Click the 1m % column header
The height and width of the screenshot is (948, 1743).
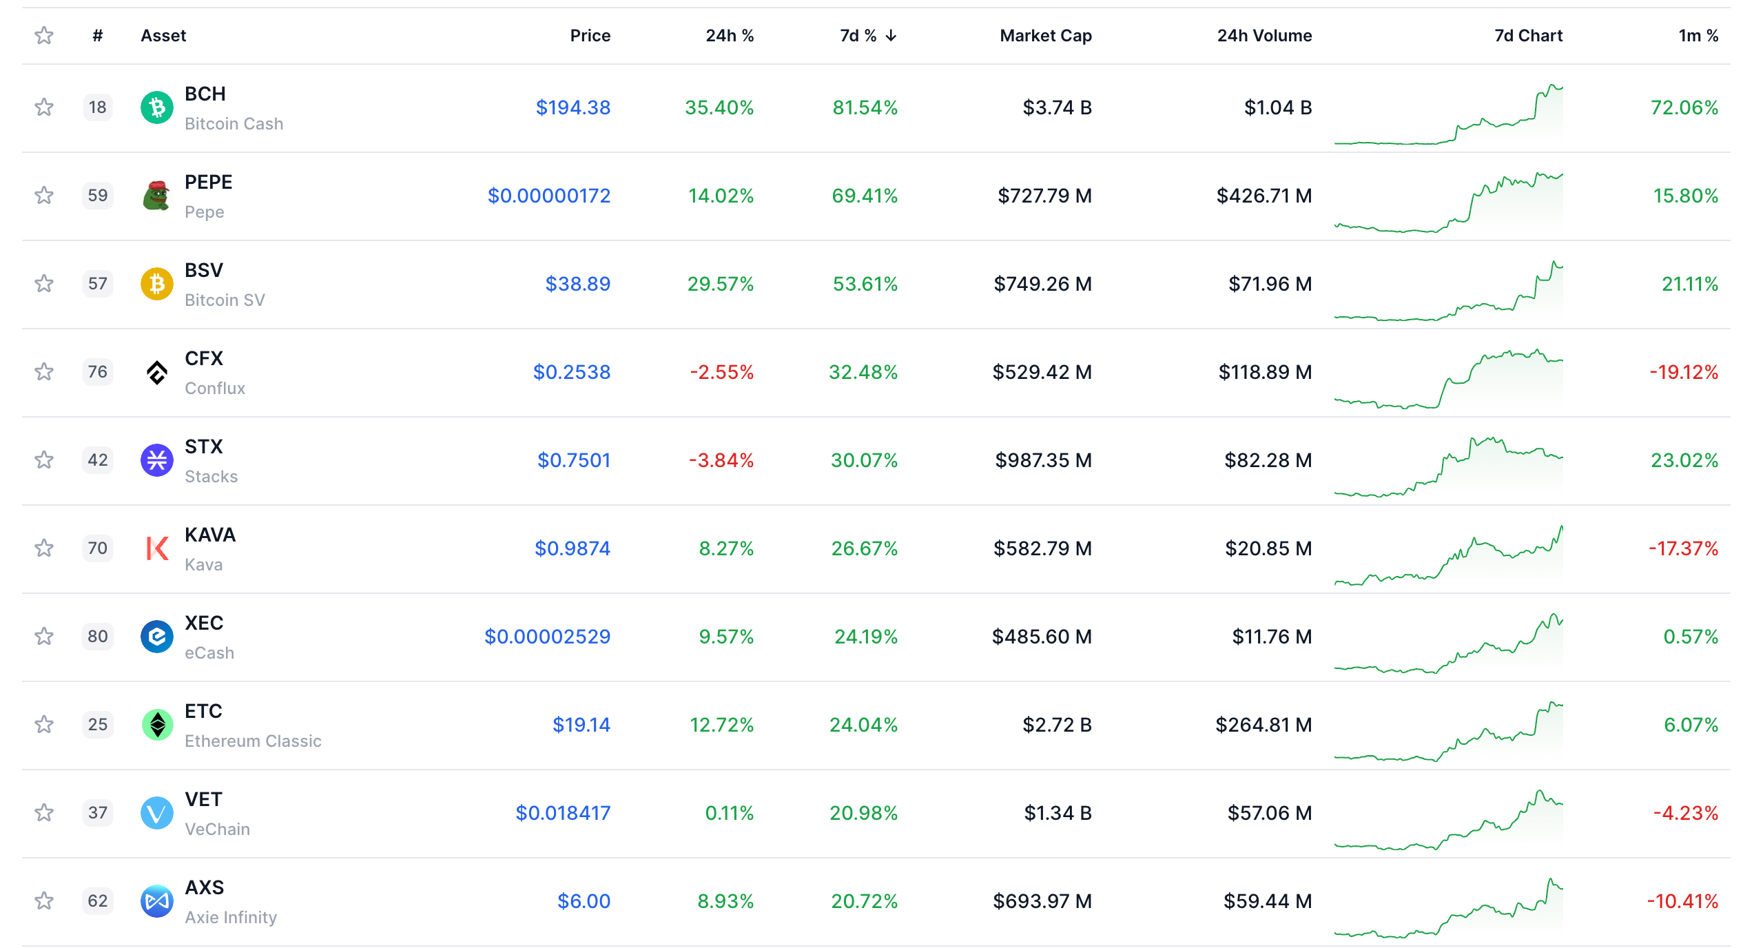(x=1698, y=36)
